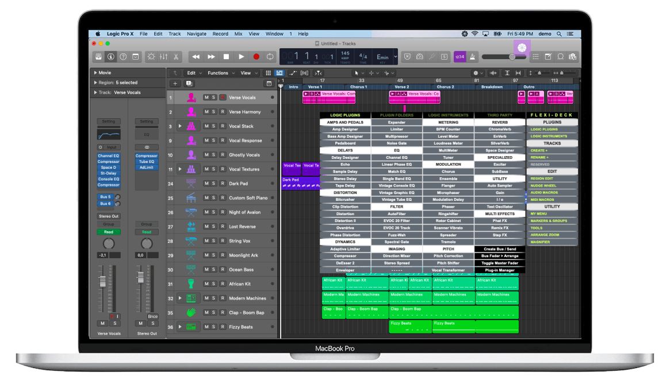Enable Cycle mode in the transport
This screenshot has height=381, width=670.
pos(270,57)
